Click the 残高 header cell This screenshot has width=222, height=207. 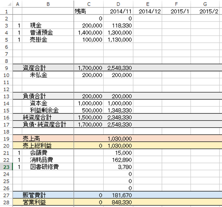[x=89, y=11]
